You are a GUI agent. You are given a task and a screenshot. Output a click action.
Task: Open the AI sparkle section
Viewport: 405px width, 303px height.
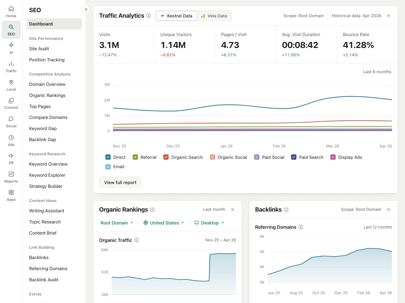(11, 48)
